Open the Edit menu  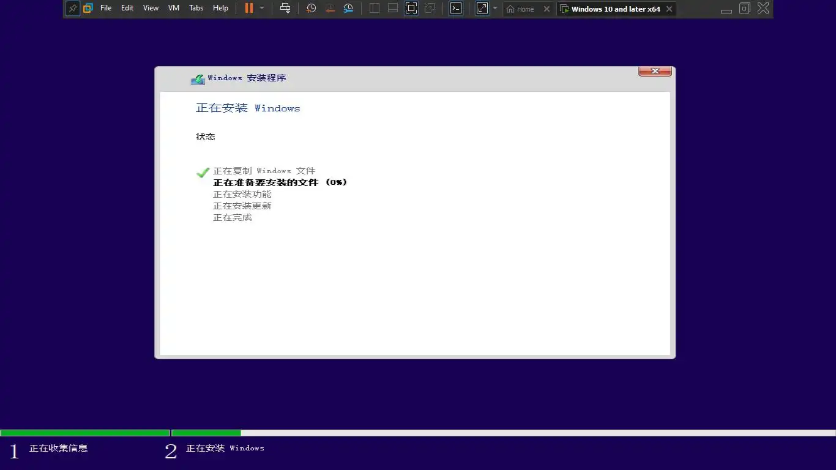click(127, 9)
